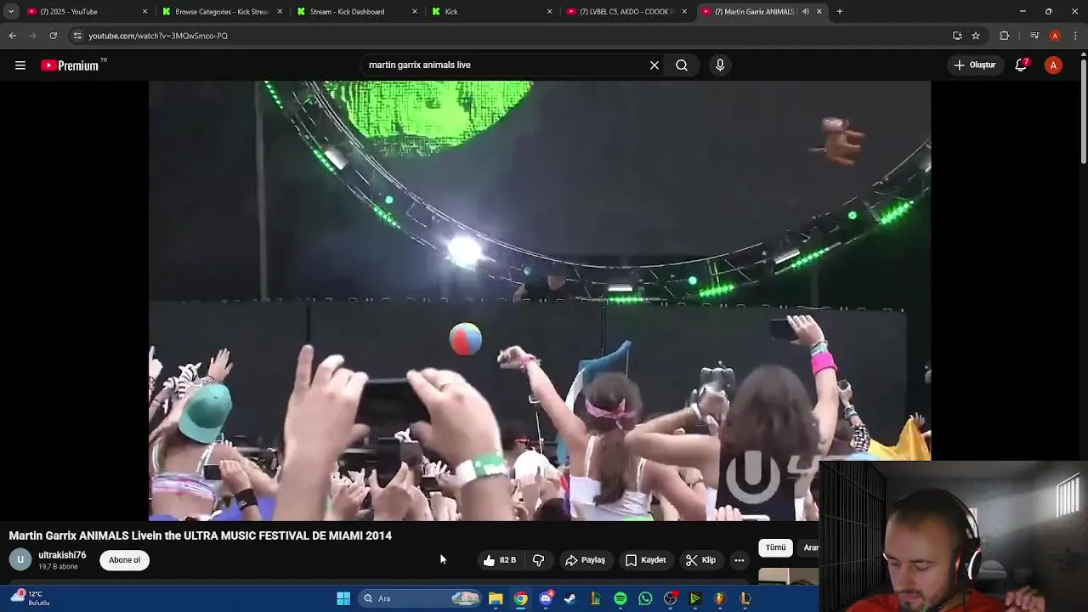Create clip with Klip button
This screenshot has height=612, width=1088.
tap(701, 560)
